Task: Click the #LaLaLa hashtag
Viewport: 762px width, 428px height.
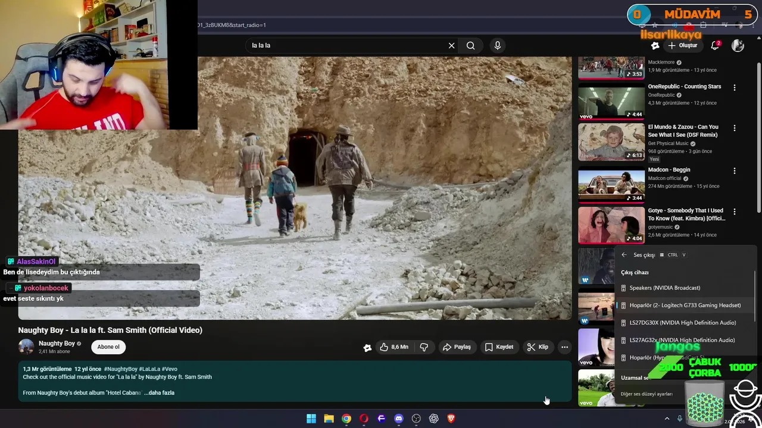Action: tap(149, 369)
